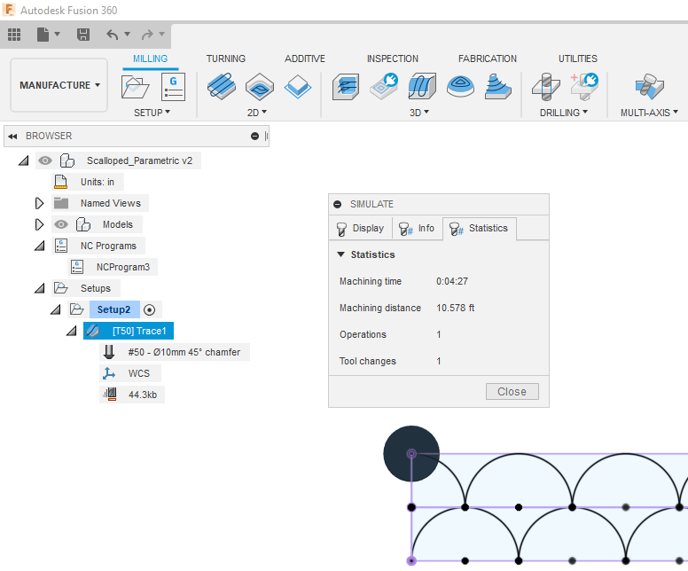Open the data panel grid icon

tap(14, 35)
